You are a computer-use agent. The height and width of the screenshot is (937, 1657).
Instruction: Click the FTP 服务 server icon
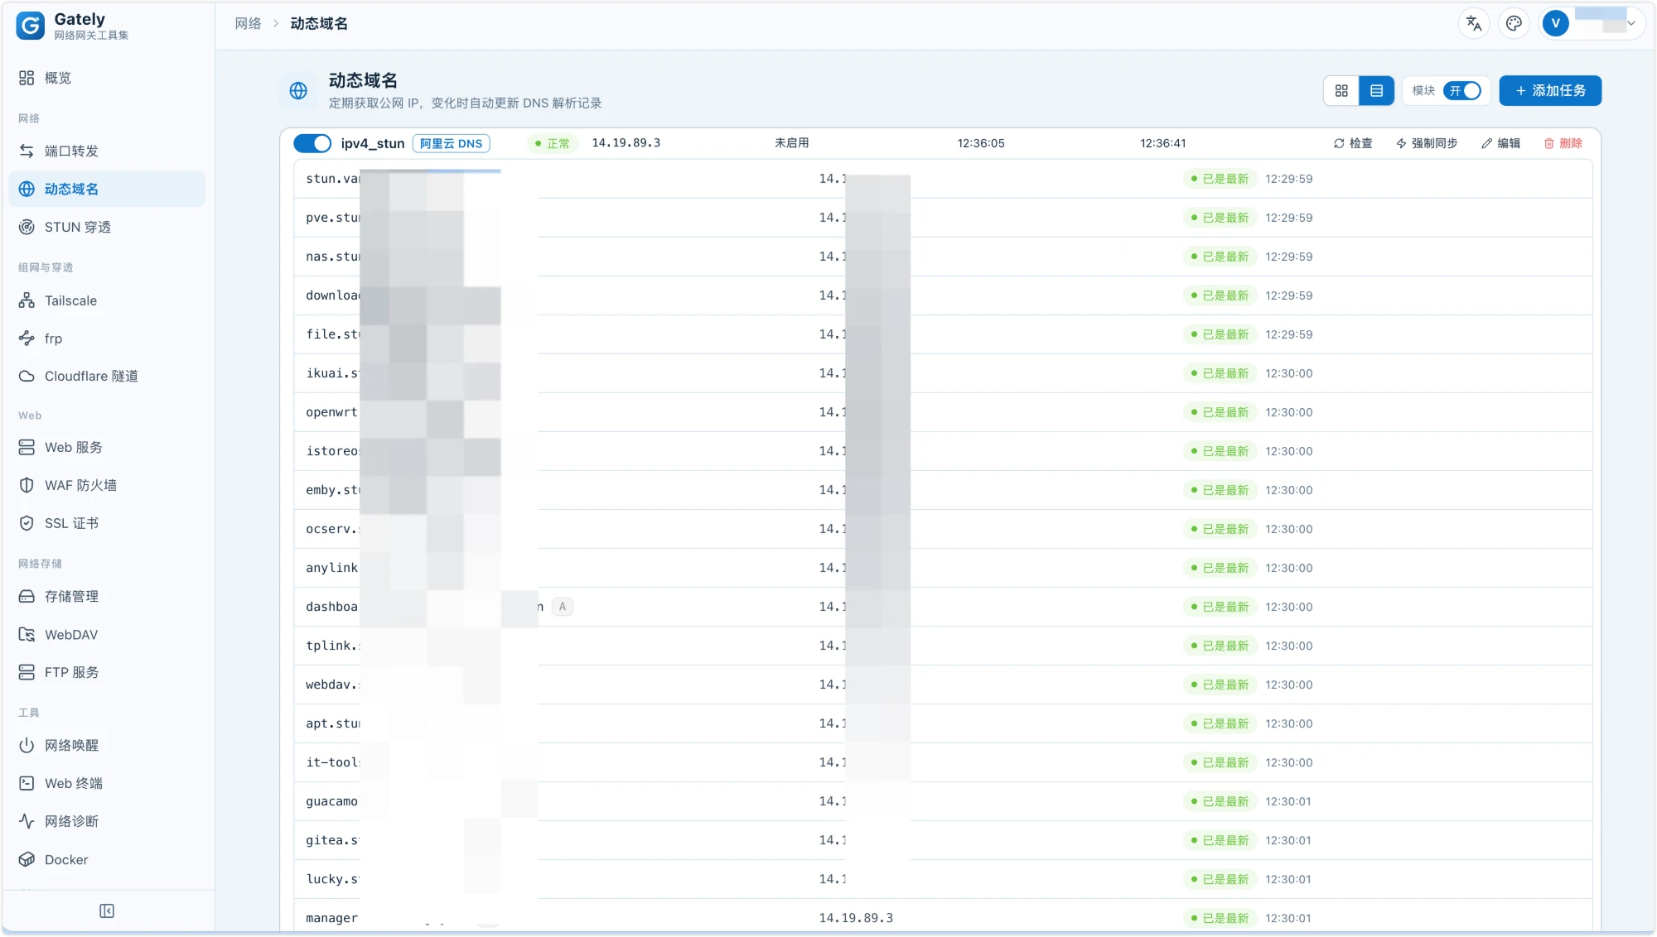coord(27,672)
